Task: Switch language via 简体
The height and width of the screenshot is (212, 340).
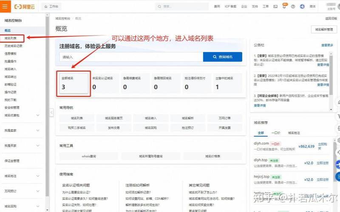Action: pos(312,6)
